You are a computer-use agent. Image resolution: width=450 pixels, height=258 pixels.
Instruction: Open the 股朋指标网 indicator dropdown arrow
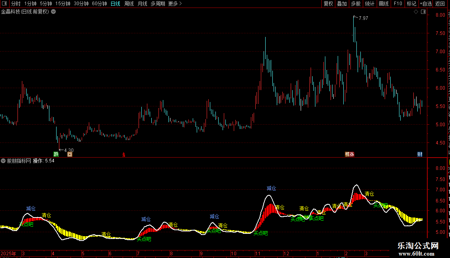pyautogui.click(x=3, y=161)
